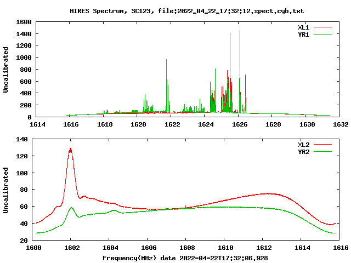Click the 1612 x-axis tick label

[x=264, y=248]
